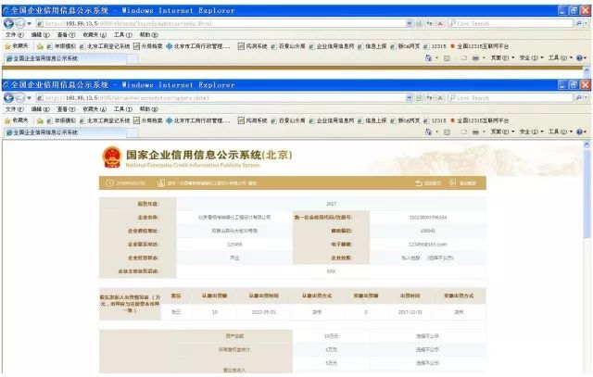
Task: Open Help icon in front window command bar
Action: [x=579, y=132]
